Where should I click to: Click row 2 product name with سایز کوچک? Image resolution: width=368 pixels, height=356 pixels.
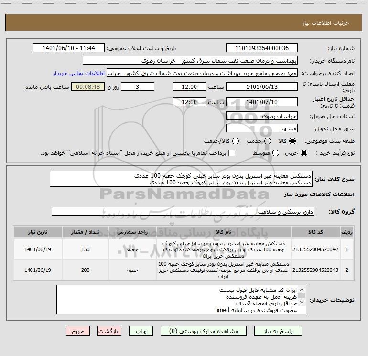click(x=224, y=270)
